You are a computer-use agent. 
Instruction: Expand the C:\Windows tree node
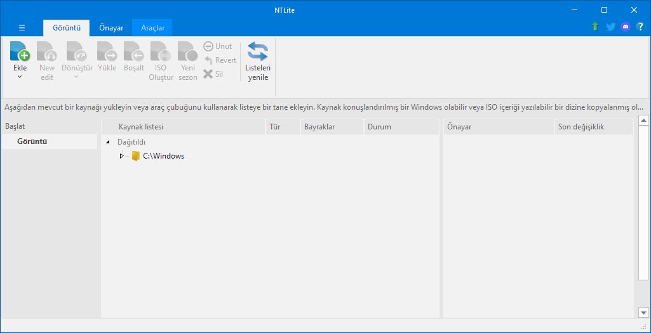click(122, 156)
